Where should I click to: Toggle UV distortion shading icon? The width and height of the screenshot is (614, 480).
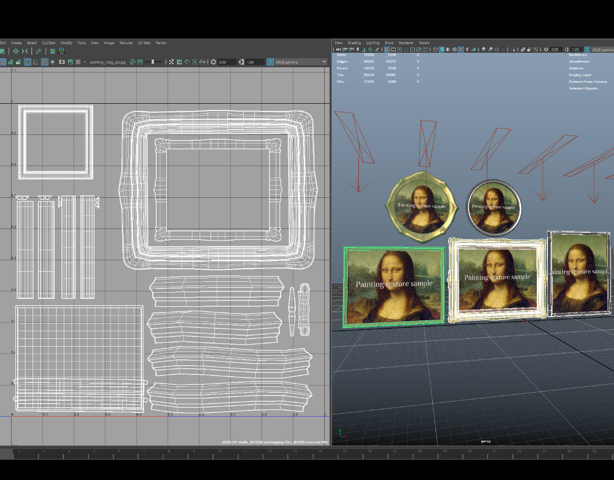click(18, 62)
